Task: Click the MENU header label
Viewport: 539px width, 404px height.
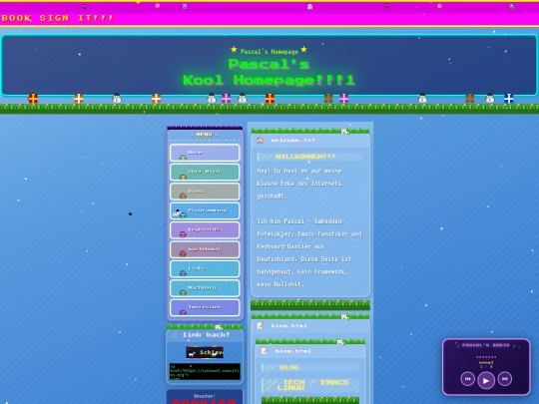Action: click(x=205, y=135)
